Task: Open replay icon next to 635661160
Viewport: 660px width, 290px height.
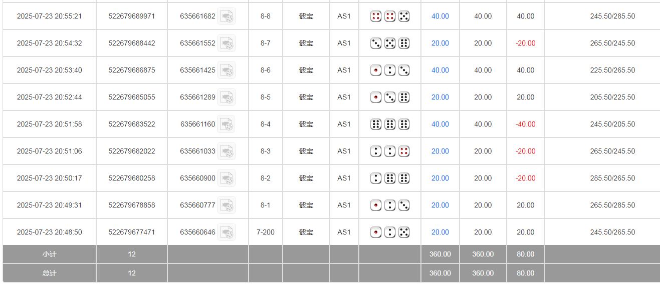Action: (x=227, y=124)
